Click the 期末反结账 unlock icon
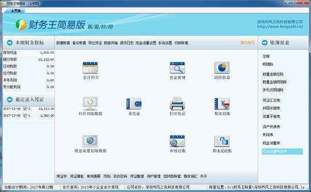Screen dimensions: 311x192 [222, 141]
